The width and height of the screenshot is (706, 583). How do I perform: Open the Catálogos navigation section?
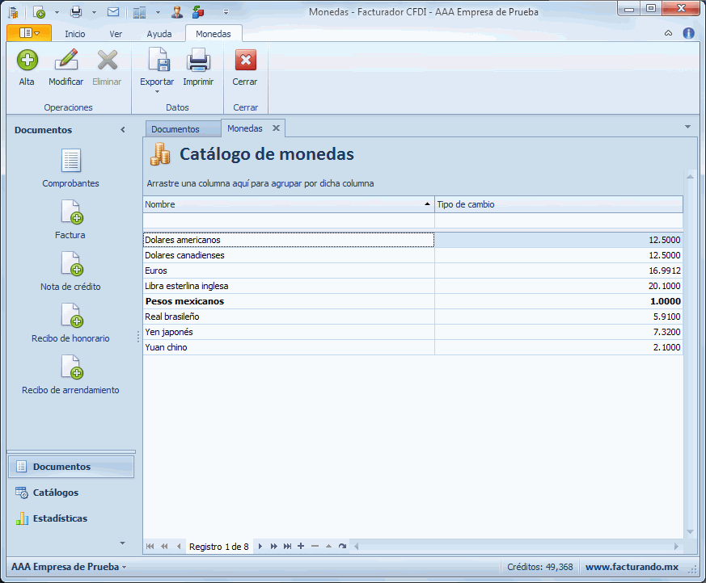coord(56,493)
